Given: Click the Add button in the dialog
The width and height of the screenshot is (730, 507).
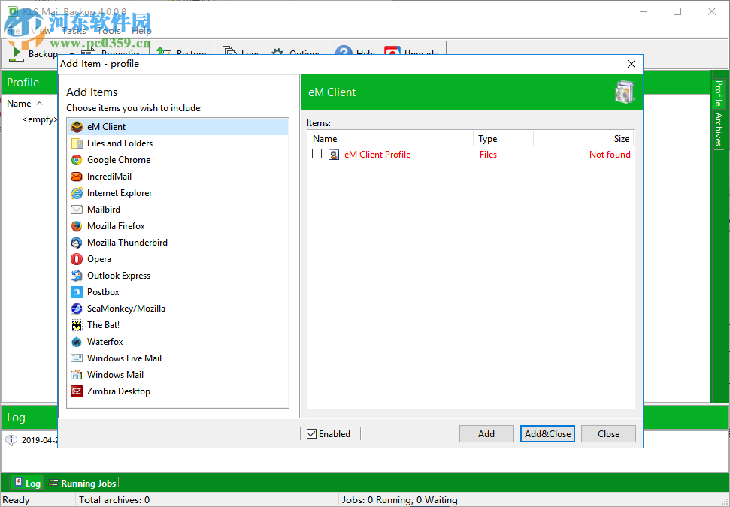Looking at the screenshot, I should [486, 433].
